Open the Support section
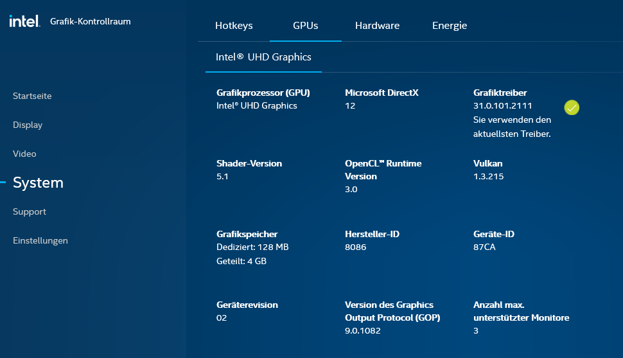623x358 pixels. click(x=30, y=211)
